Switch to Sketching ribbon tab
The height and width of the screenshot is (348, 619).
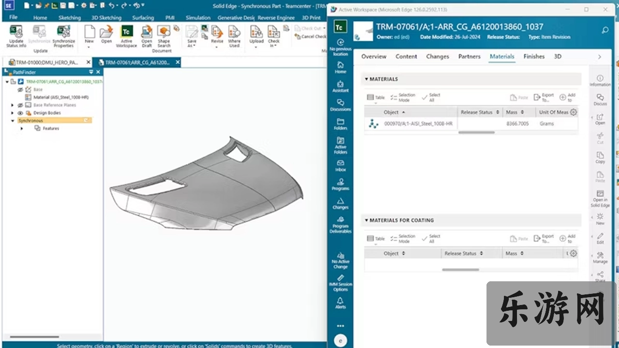70,17
